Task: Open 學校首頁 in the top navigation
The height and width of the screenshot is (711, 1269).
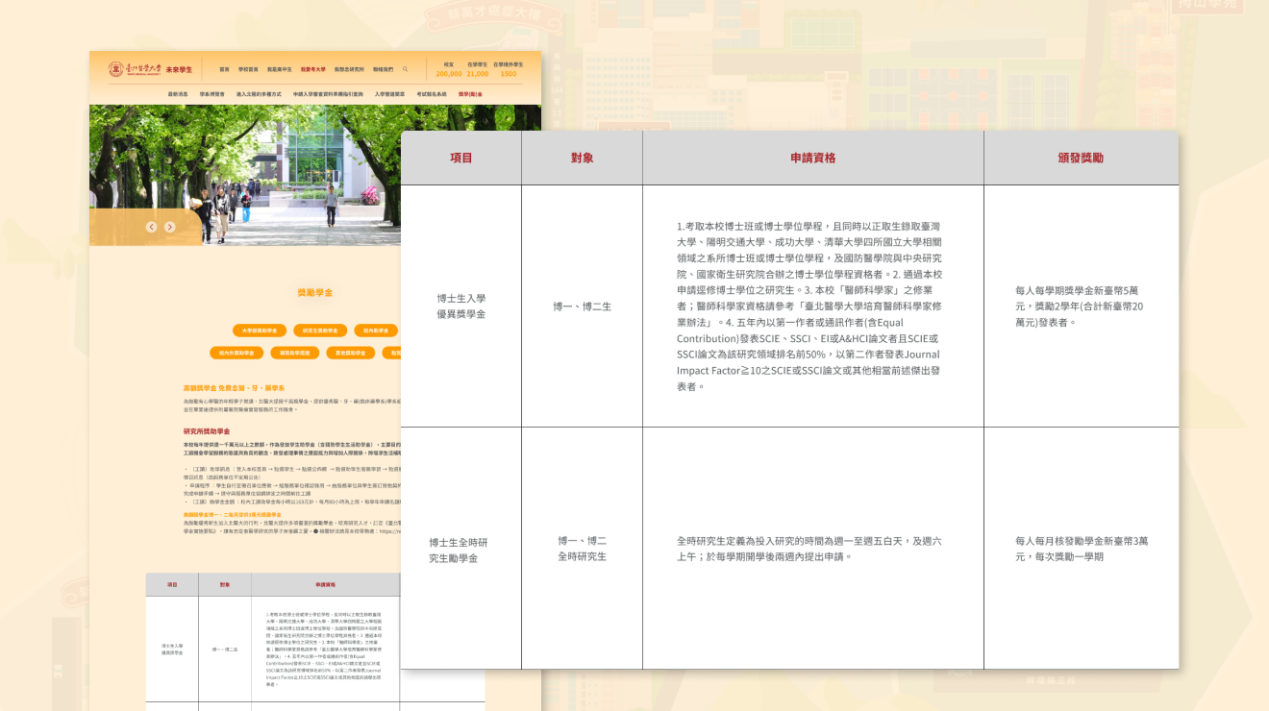Action: point(249,69)
